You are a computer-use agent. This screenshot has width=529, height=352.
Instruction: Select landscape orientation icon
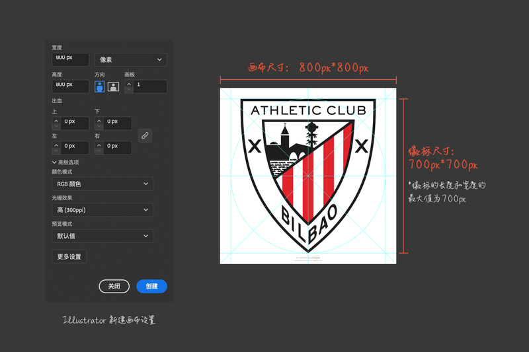113,87
